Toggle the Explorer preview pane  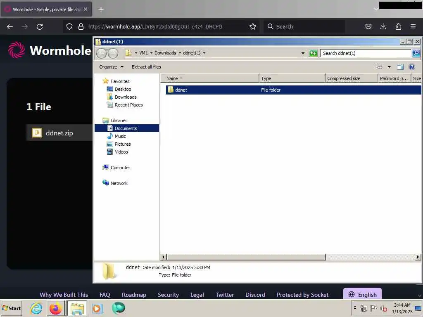click(x=400, y=67)
